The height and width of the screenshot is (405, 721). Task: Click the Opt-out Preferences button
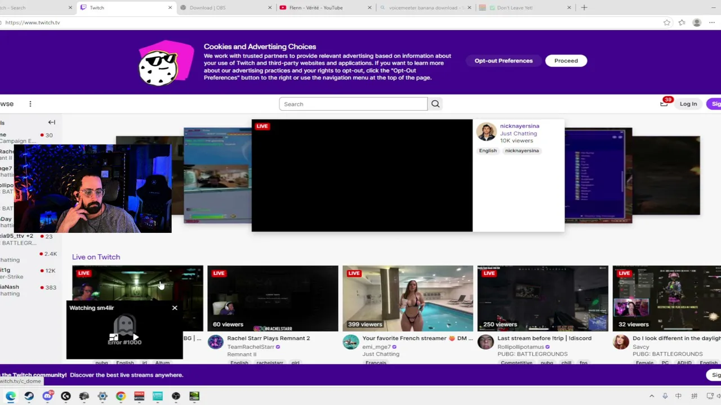(x=504, y=61)
